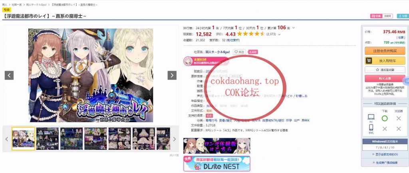Select the second preview thumbnail
409x173 pixels.
click(x=48, y=139)
